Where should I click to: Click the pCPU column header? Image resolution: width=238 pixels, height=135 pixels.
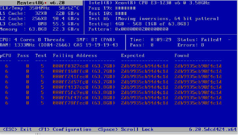pyautogui.click(x=6, y=56)
